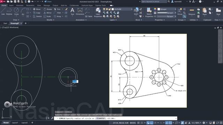223x125 pixels.
Task: Open annotation scale 1:1 dropdown
Action: [197, 123]
